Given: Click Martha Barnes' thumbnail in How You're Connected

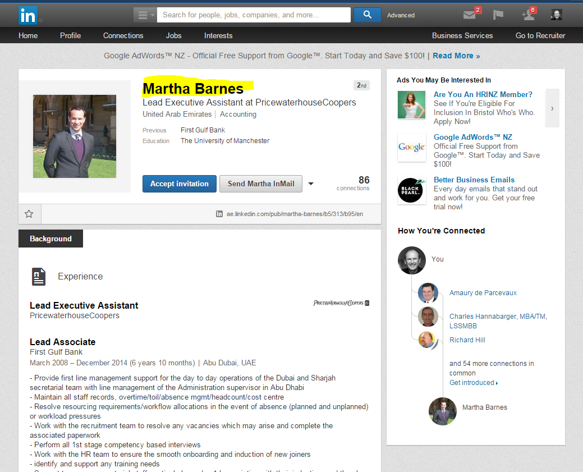Looking at the screenshot, I should 443,411.
